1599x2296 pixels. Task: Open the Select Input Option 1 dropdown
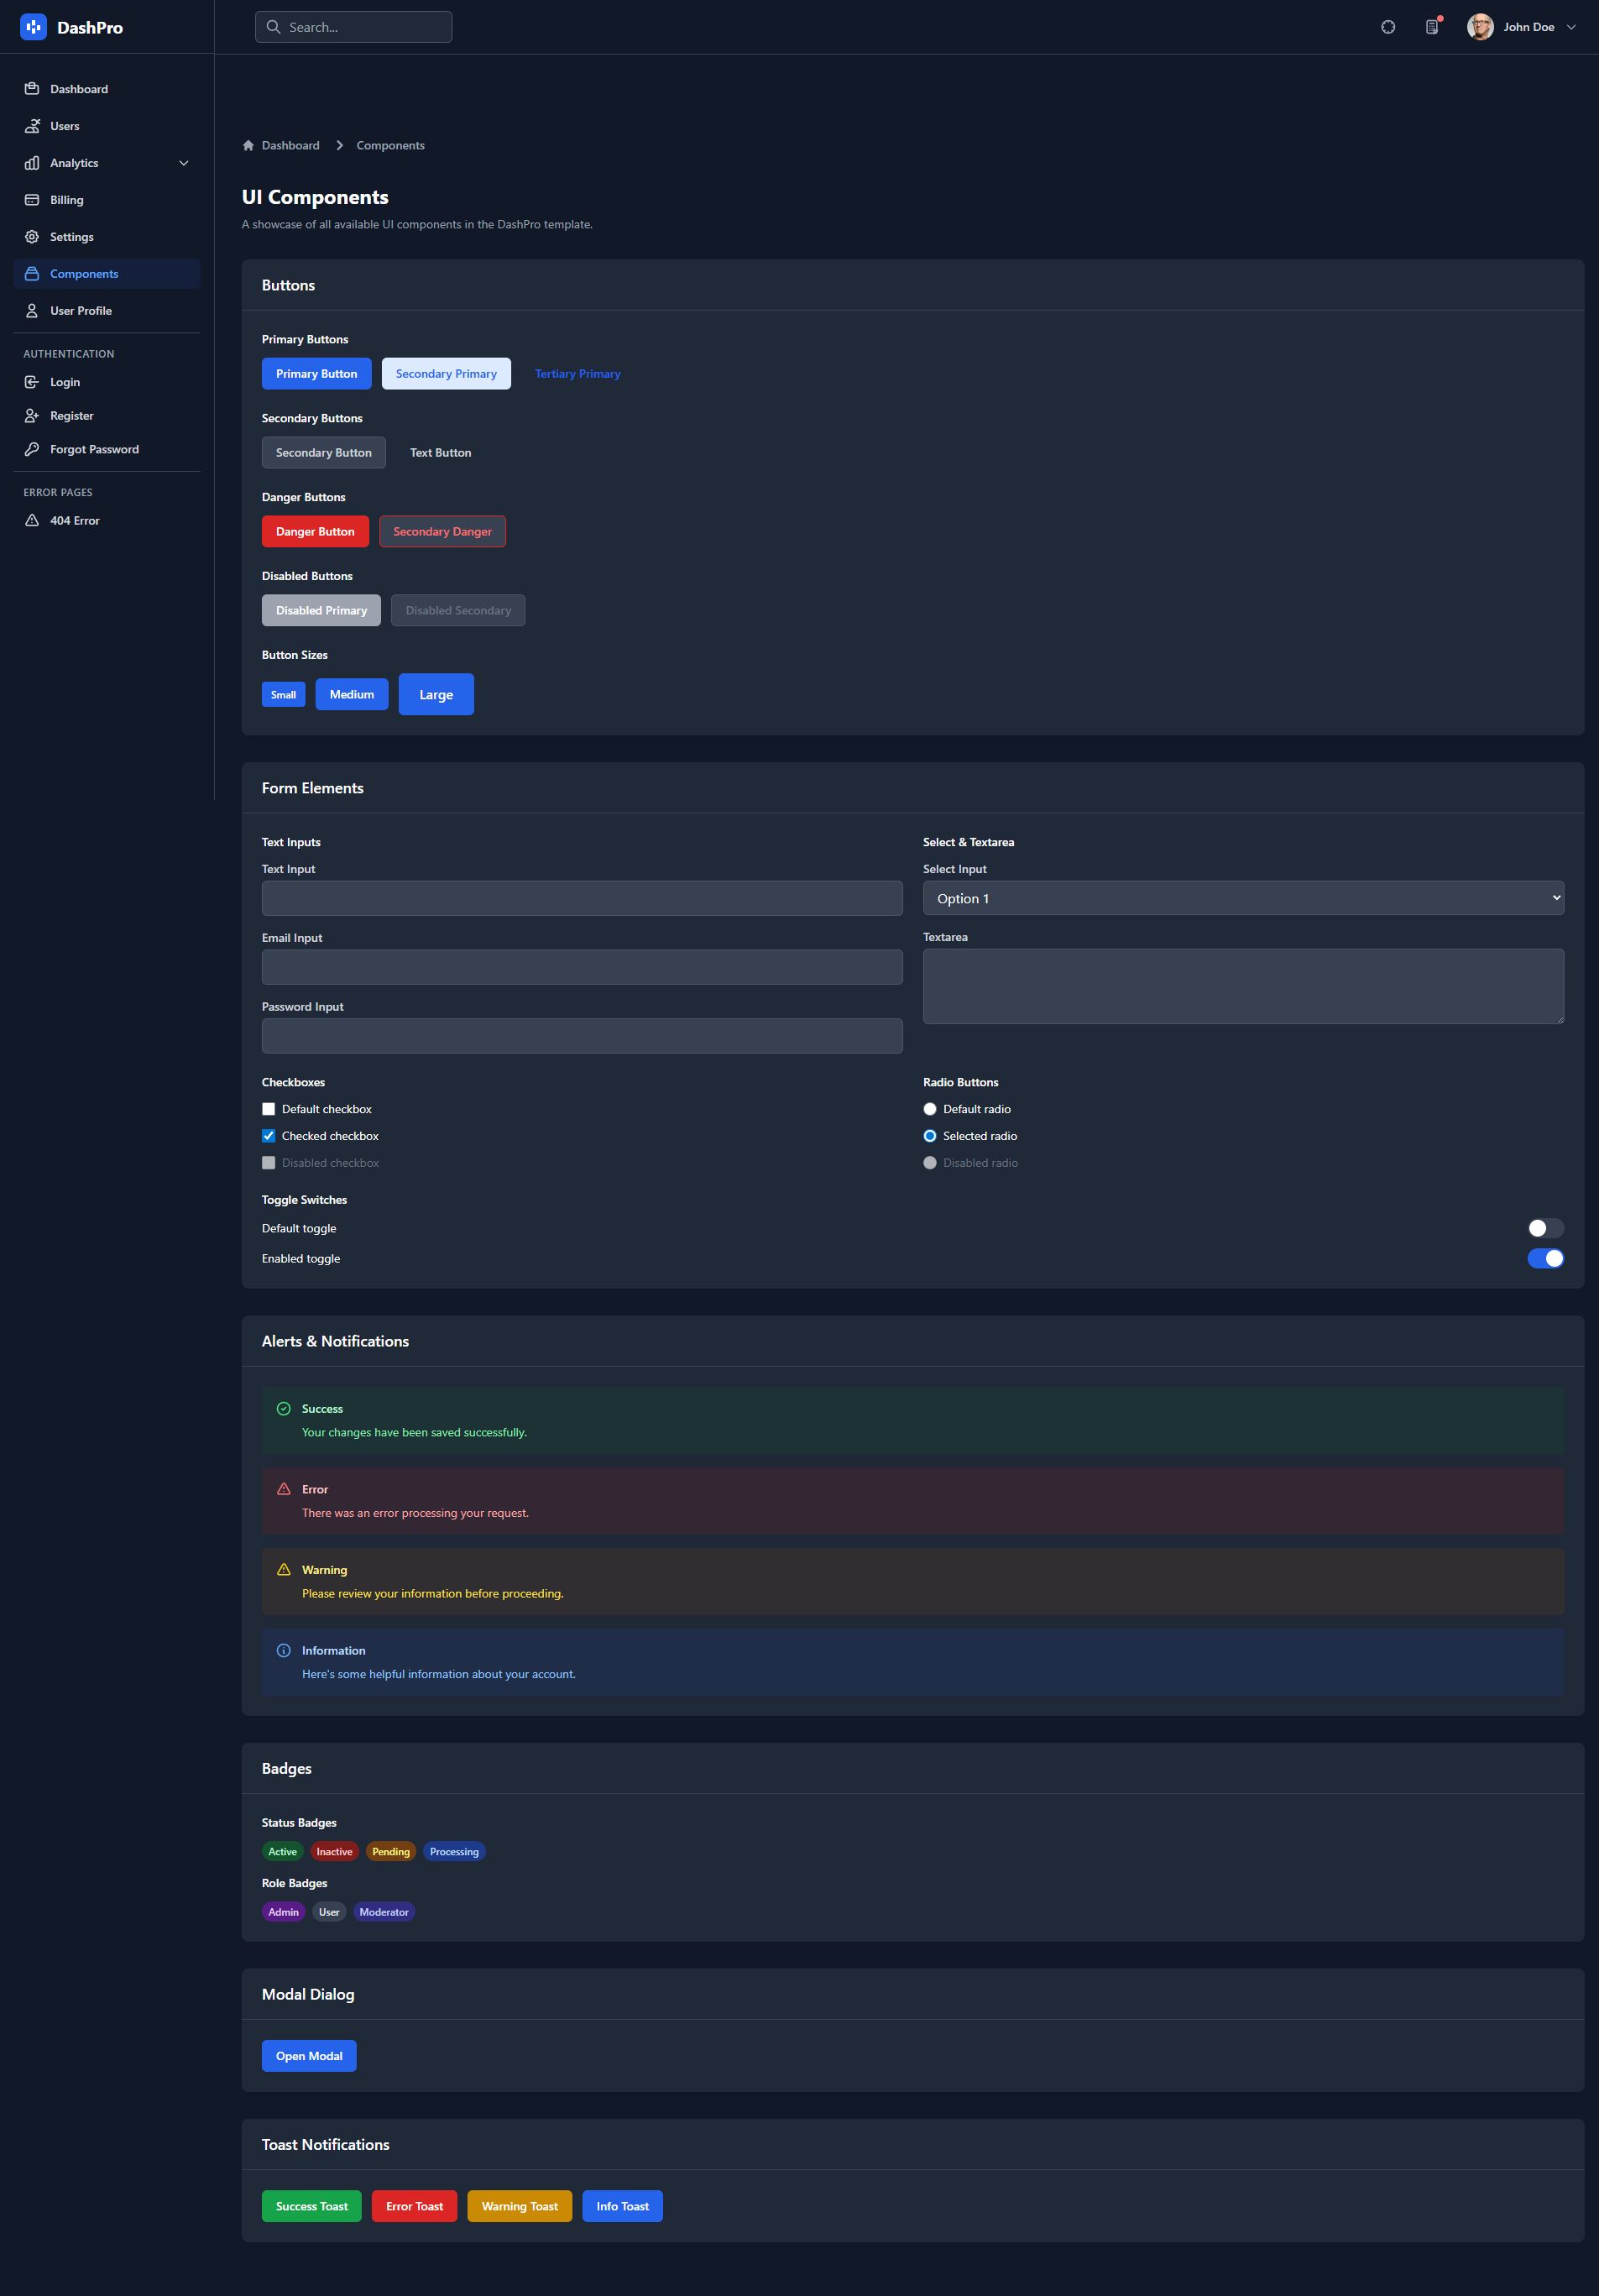[1243, 898]
